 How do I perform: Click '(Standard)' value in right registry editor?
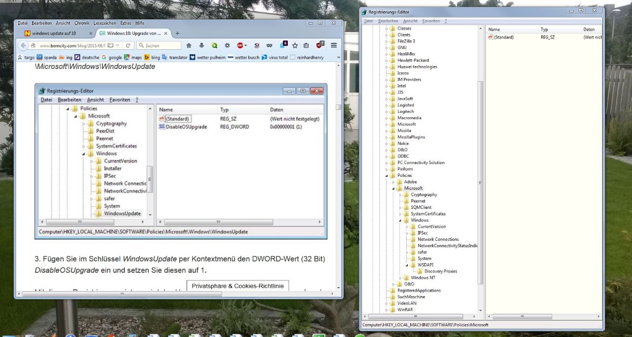click(x=504, y=37)
